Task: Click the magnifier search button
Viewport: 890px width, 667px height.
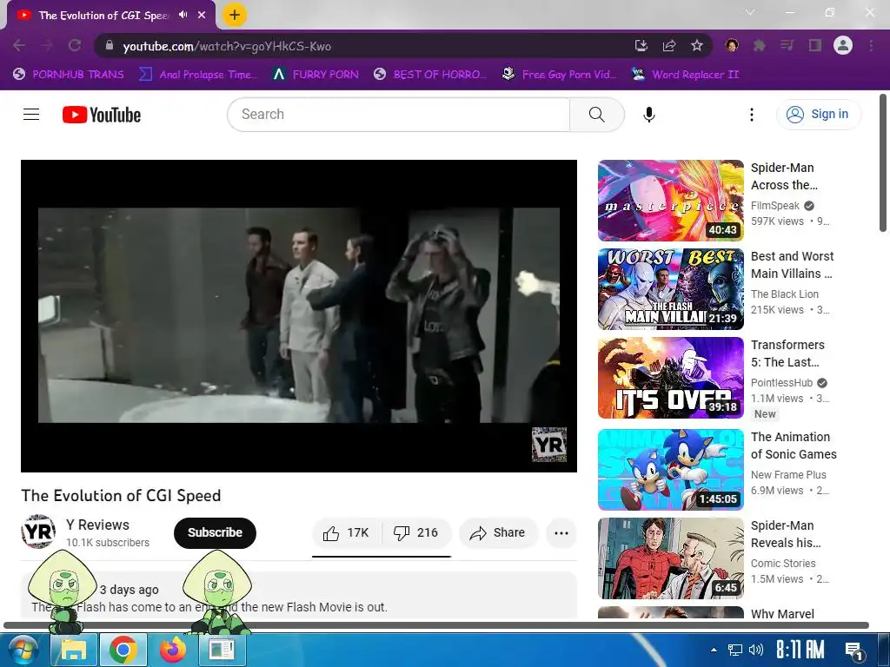Action: pos(596,115)
